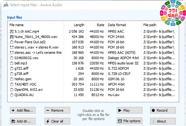Click the file icon beside 024609032.vox

[x=11, y=58]
